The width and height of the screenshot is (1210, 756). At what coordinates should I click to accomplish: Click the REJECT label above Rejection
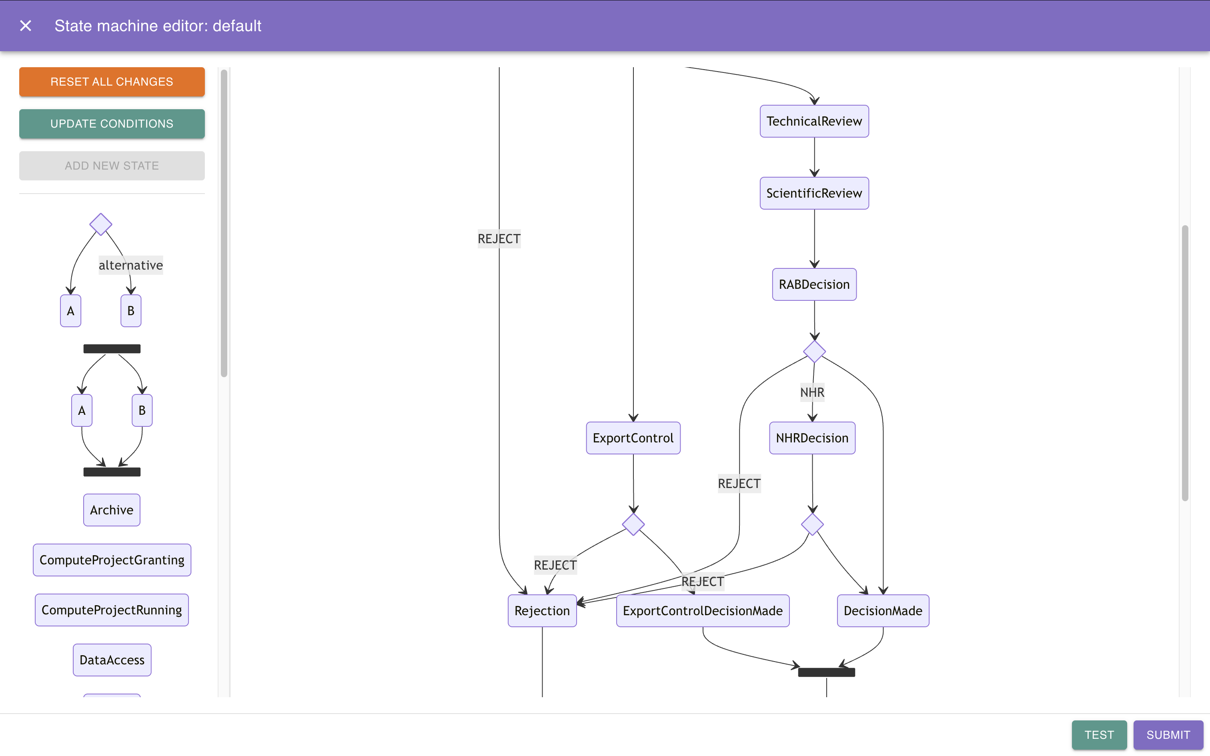[x=555, y=565]
